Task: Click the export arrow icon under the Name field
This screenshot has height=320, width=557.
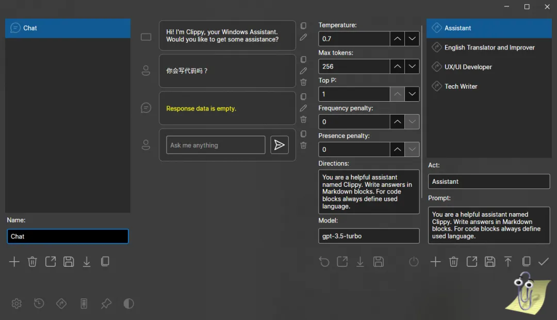Action: click(x=51, y=262)
